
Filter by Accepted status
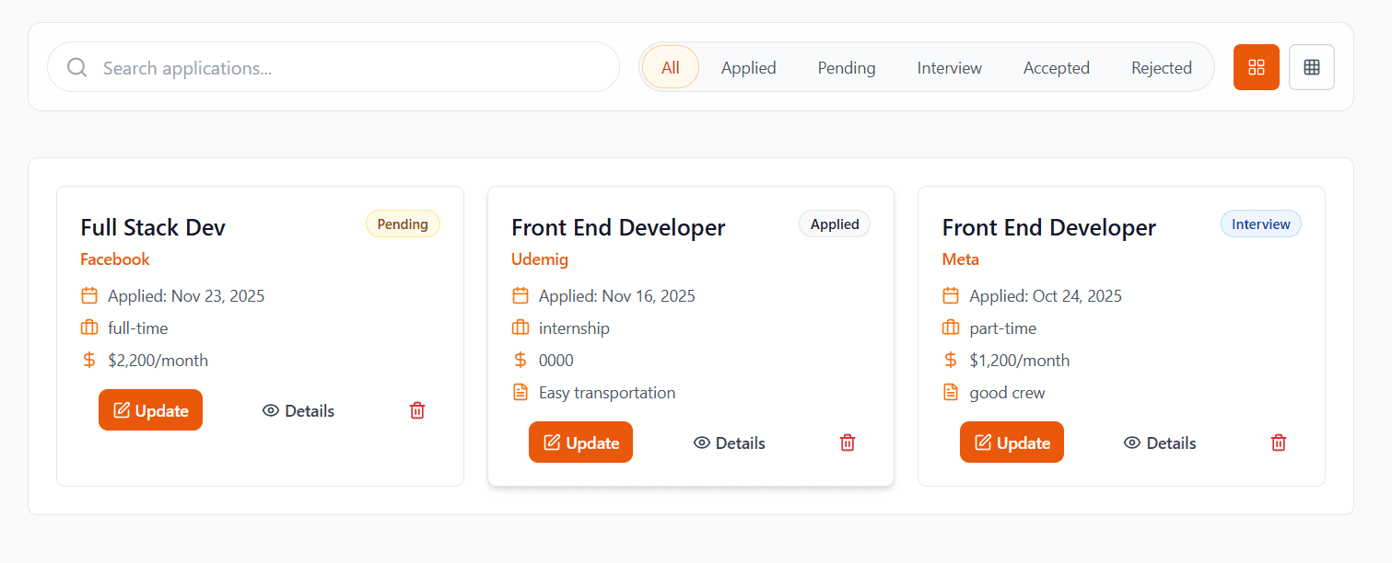[x=1057, y=67]
